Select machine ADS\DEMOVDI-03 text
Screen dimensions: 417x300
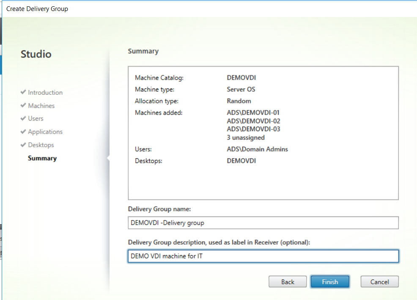253,129
